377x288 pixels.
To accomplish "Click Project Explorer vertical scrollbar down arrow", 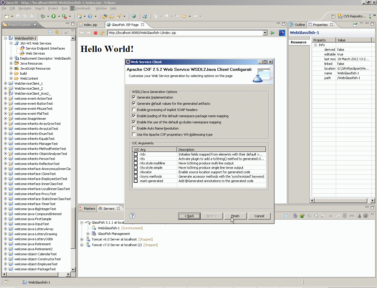I will coord(73,269).
